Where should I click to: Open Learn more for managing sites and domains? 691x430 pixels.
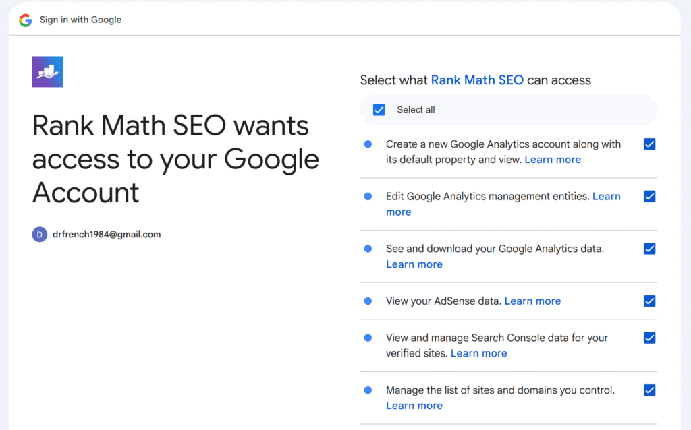tap(414, 405)
